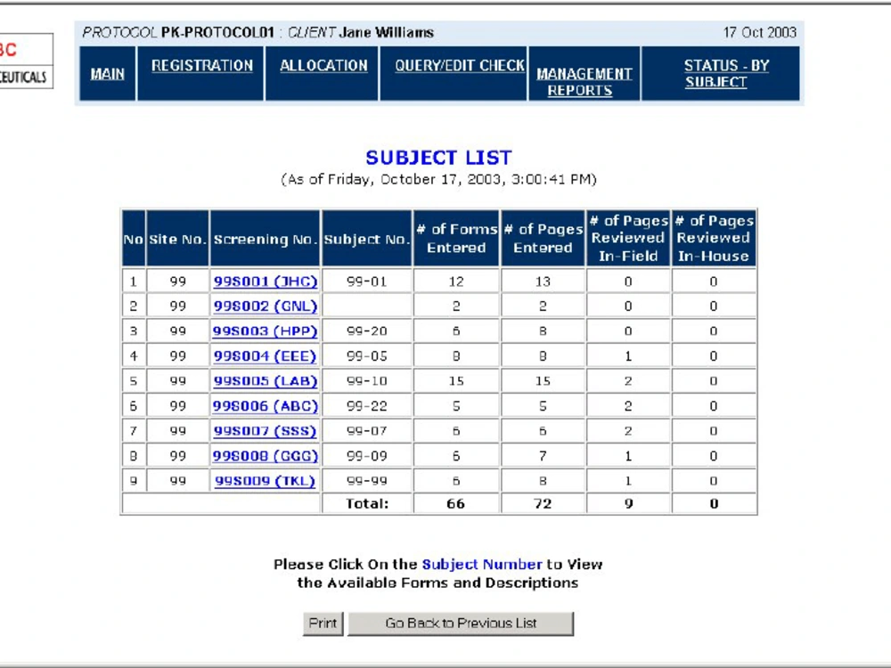Click pages entered value 13 for 99-01
This screenshot has height=668, width=891.
pyautogui.click(x=543, y=281)
